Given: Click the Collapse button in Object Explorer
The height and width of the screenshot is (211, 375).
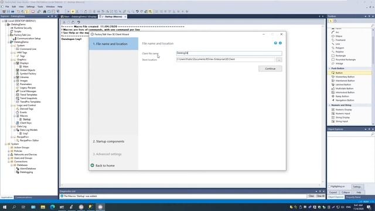Looking at the screenshot, I should (x=346, y=192).
